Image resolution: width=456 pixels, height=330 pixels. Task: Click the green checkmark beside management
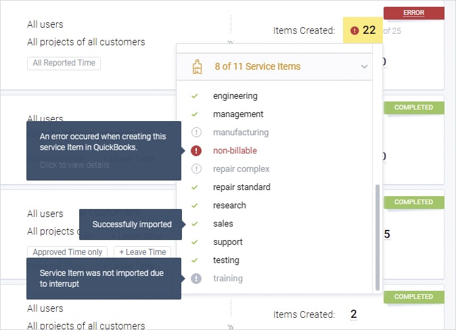195,114
